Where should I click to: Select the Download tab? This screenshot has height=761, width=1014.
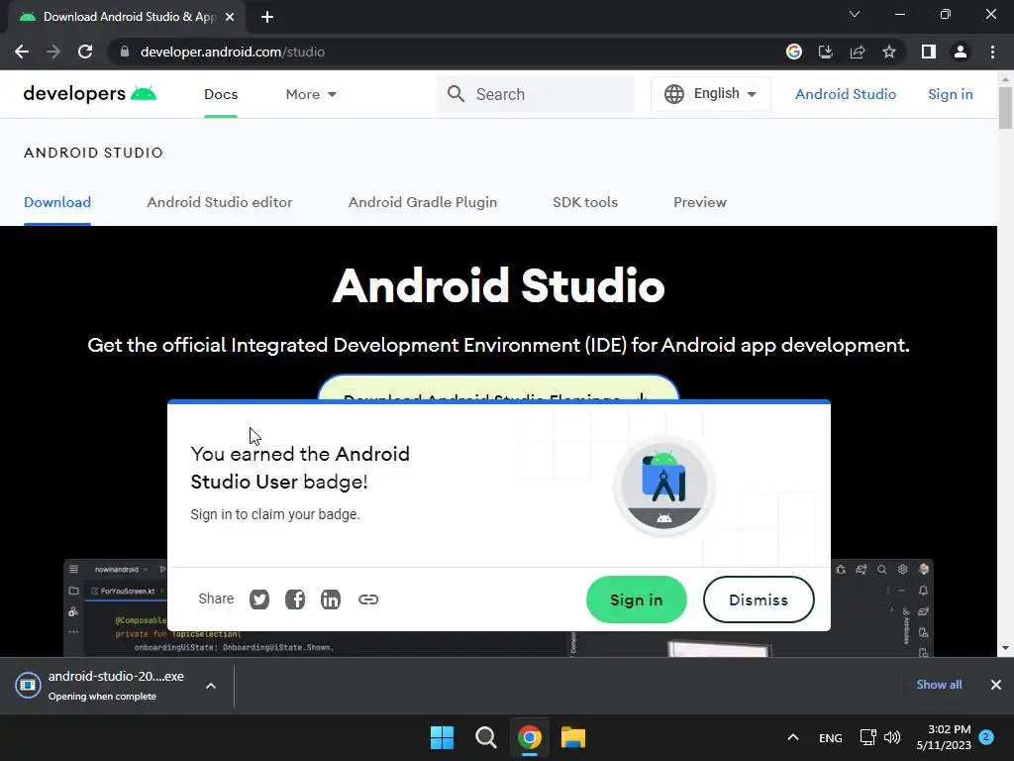(x=57, y=202)
